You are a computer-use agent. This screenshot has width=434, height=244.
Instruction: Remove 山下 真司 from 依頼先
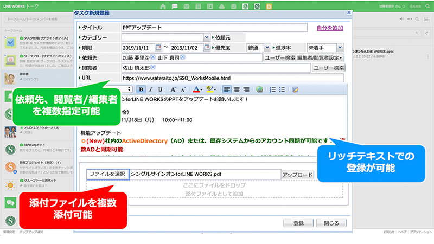[x=183, y=57]
